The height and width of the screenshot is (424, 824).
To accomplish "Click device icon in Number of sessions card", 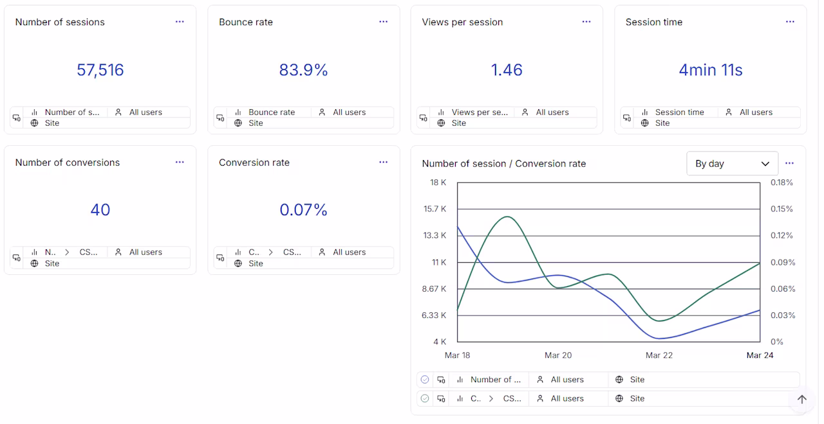I will tap(17, 118).
